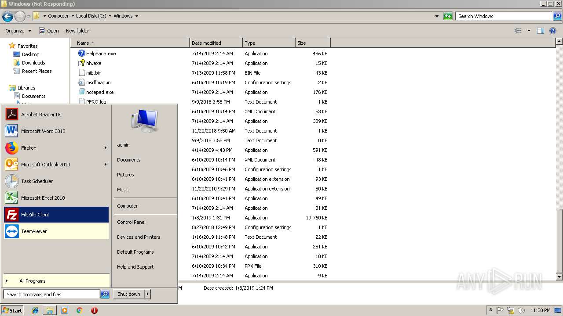The width and height of the screenshot is (563, 316).
Task: Open recent pages dropdown beside Forward
Action: (29, 17)
